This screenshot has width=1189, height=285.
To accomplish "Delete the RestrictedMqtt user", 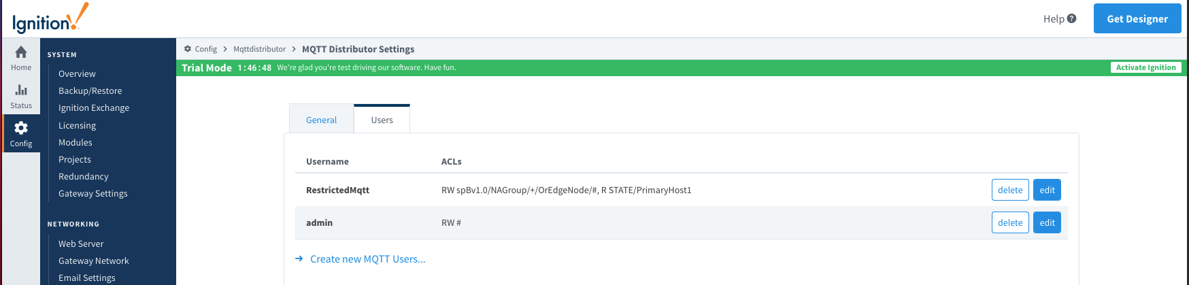I will coord(1010,190).
